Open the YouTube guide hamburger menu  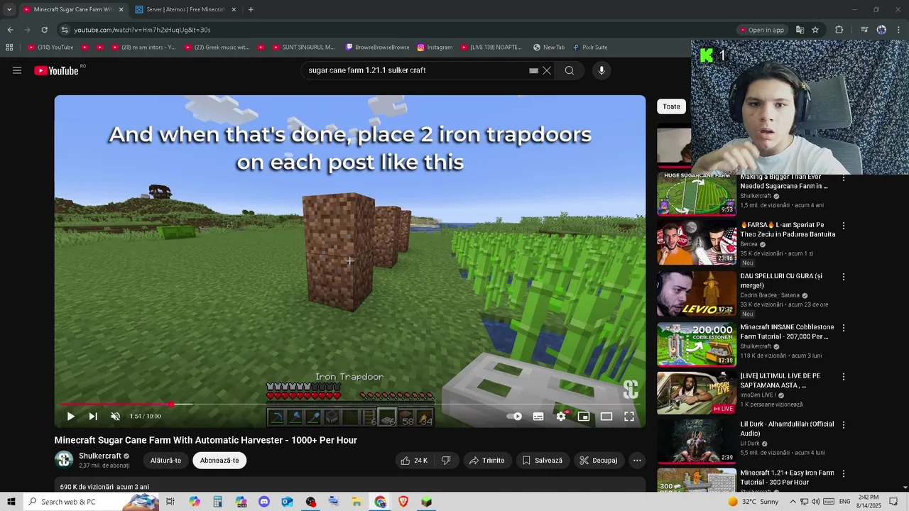[x=17, y=70]
